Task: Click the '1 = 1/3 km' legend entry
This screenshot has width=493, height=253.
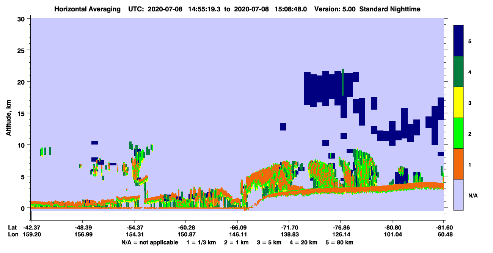Action: coord(201,242)
